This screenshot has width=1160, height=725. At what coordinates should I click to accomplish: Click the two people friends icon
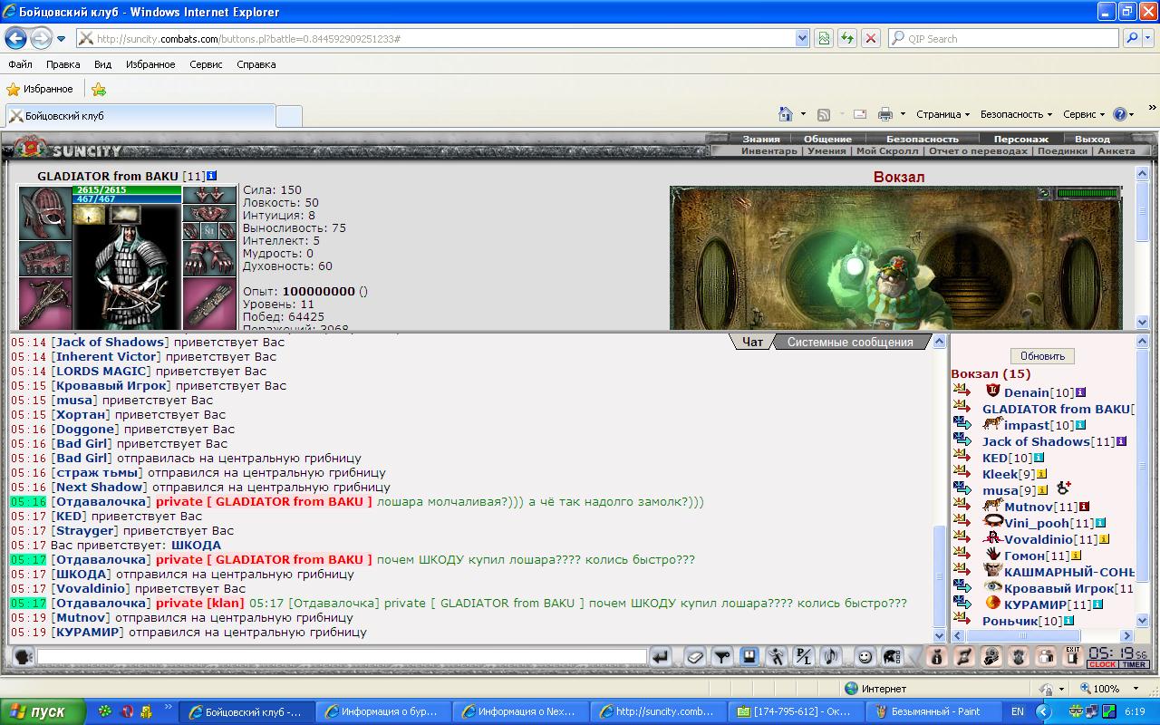1047,656
